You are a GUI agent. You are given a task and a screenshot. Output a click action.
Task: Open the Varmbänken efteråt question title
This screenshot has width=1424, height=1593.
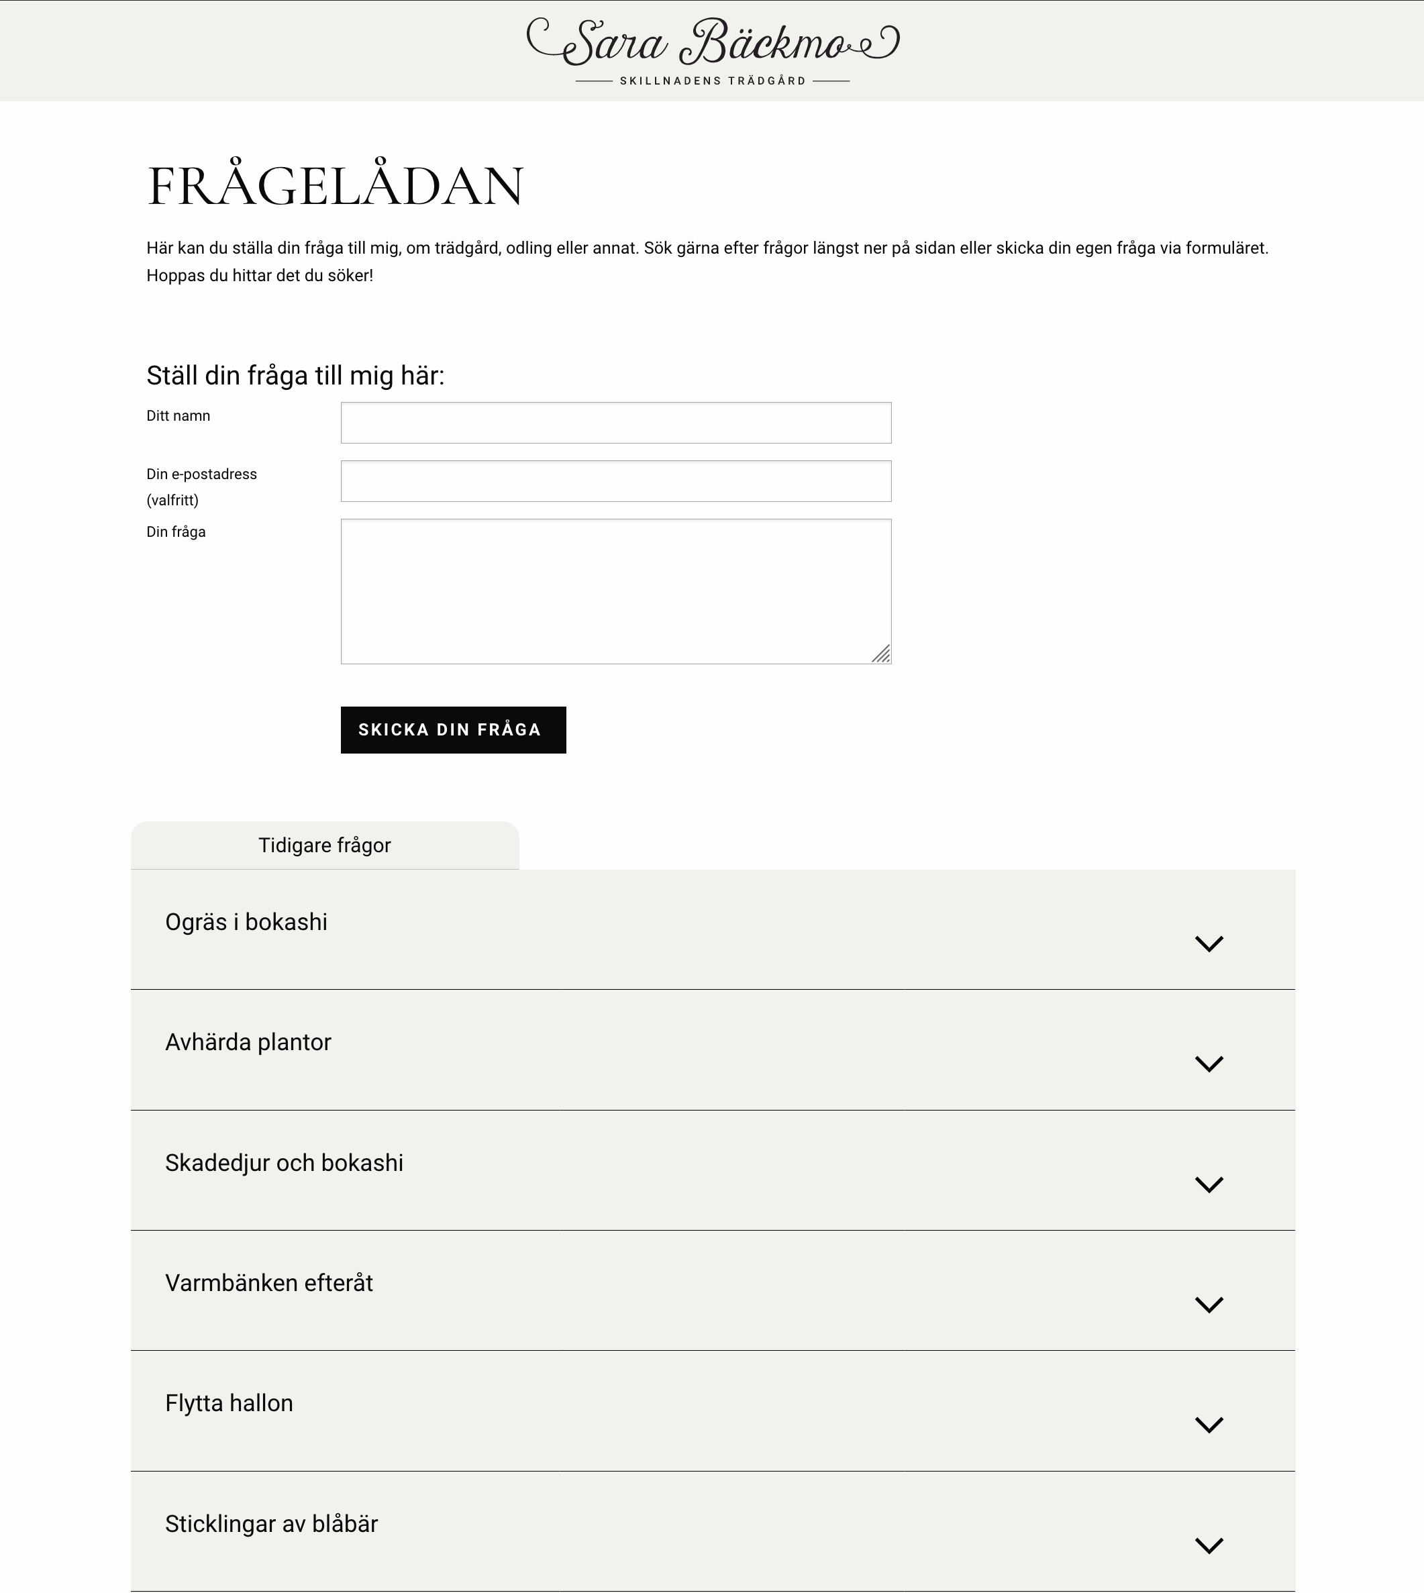pos(269,1283)
